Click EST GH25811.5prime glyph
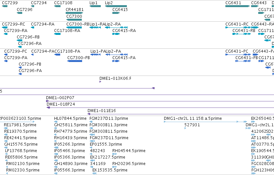This screenshot has height=175, width=274. pos(55,128)
